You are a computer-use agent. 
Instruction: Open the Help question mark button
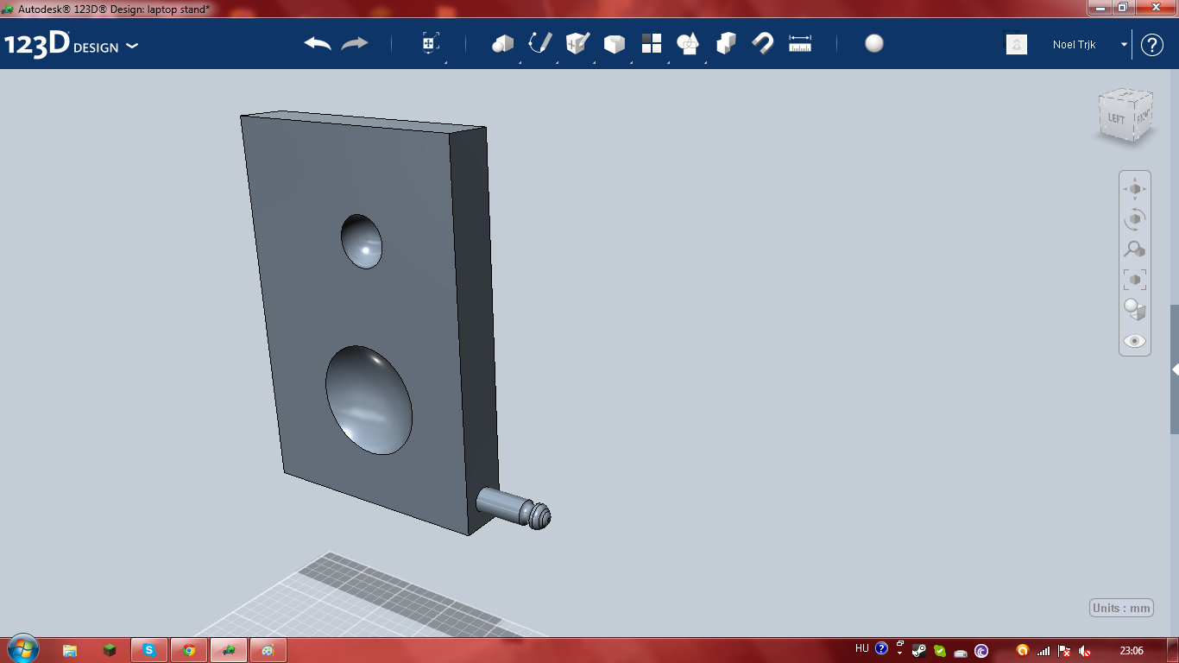pos(1152,45)
